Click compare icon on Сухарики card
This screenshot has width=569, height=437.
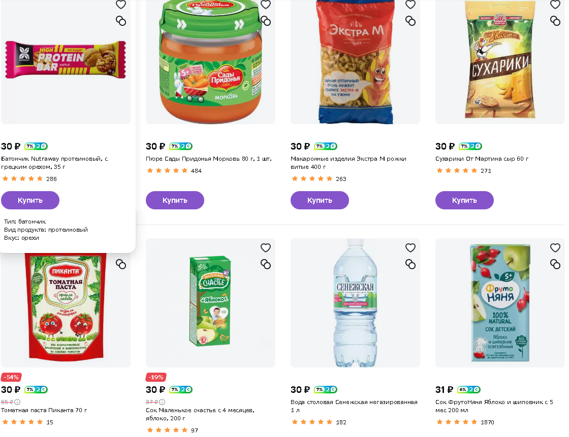click(x=555, y=21)
